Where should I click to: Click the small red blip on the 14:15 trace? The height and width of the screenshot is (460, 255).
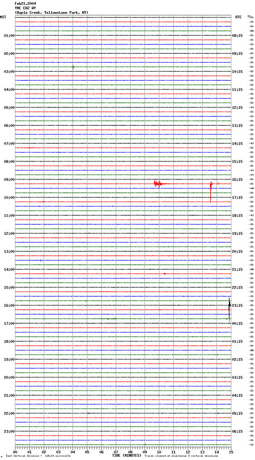pyautogui.click(x=31, y=148)
